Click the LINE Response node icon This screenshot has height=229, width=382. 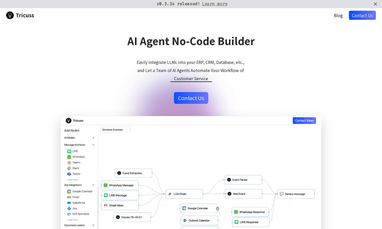point(236,222)
